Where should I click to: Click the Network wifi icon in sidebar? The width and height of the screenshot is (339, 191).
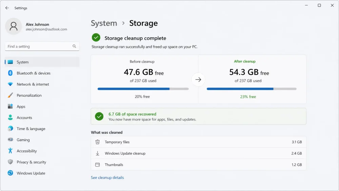click(10, 84)
